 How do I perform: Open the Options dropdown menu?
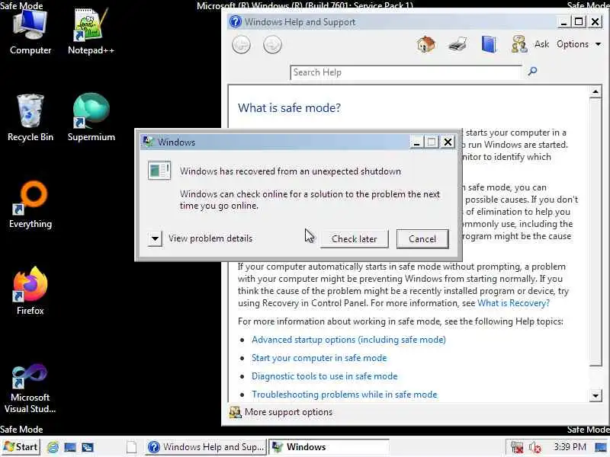579,44
